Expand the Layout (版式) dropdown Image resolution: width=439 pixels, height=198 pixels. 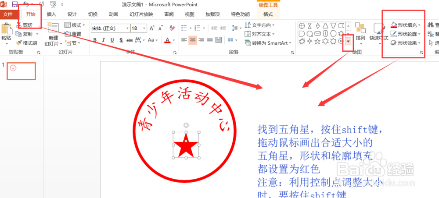(75, 25)
